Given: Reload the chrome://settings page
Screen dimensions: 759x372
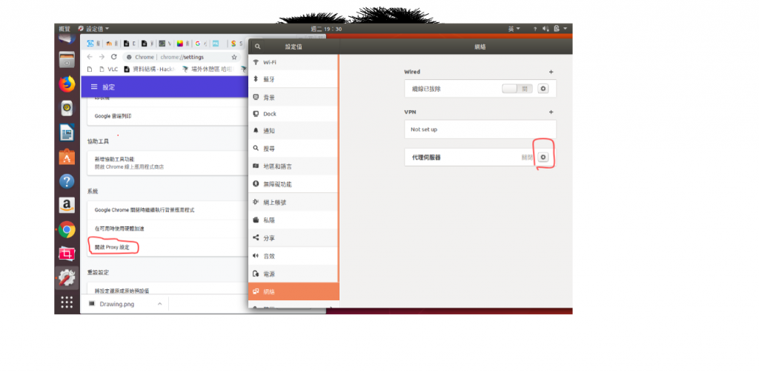Looking at the screenshot, I should pos(113,56).
